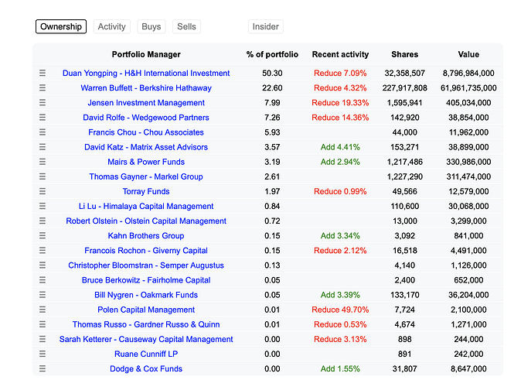Click the menu icon beside David Rolfe row
514x387 pixels.
(x=43, y=117)
